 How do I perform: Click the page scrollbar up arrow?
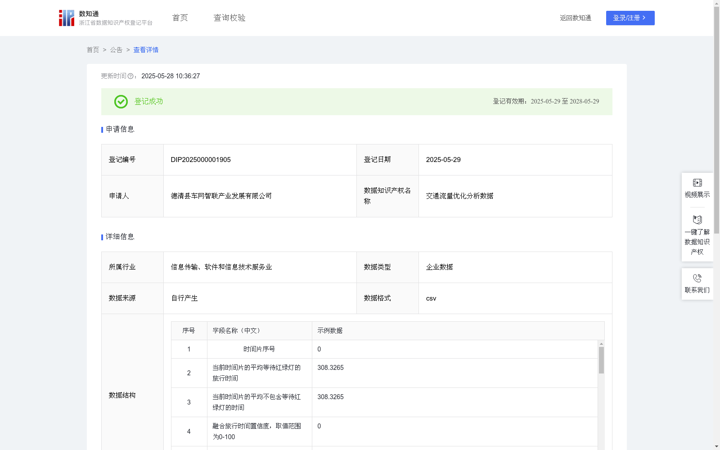tap(716, 3)
